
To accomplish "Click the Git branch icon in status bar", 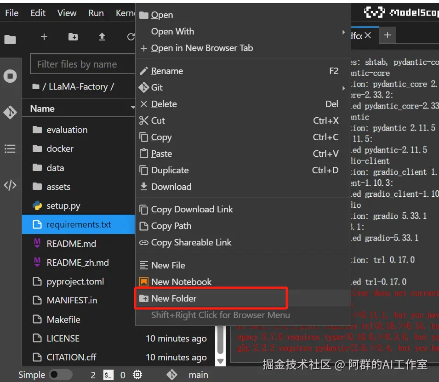I will (x=171, y=375).
